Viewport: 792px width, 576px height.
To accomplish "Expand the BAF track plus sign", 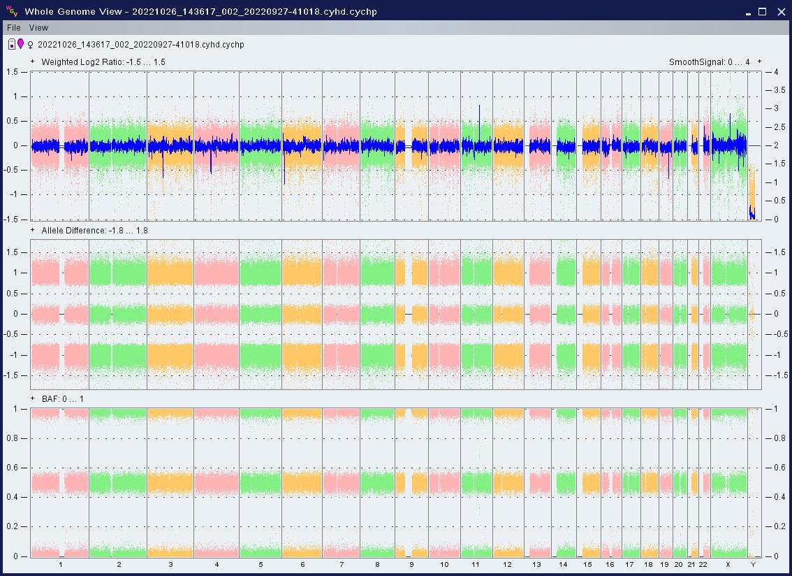I will [33, 398].
